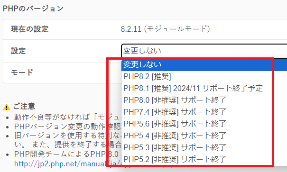Screen dimensions: 287x172
Task: Click the モード row label
Action: tap(22, 72)
